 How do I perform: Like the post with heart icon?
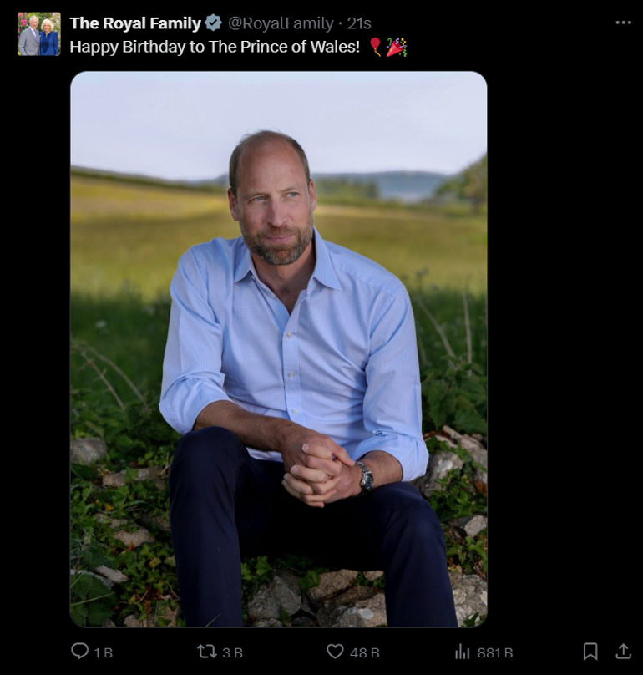click(x=335, y=652)
